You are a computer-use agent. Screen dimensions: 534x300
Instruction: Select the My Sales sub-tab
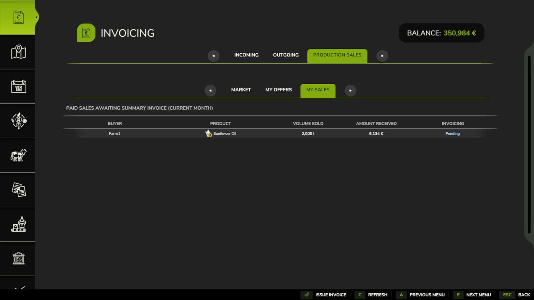click(x=318, y=91)
